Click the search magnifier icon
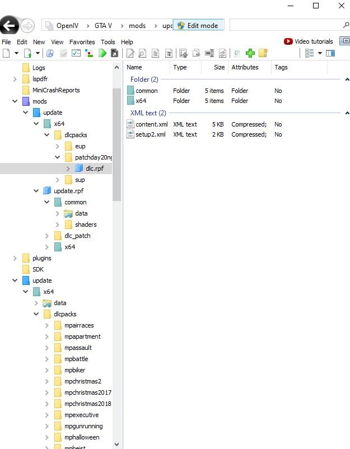Screen dimensions: 350x449 pos(346,25)
